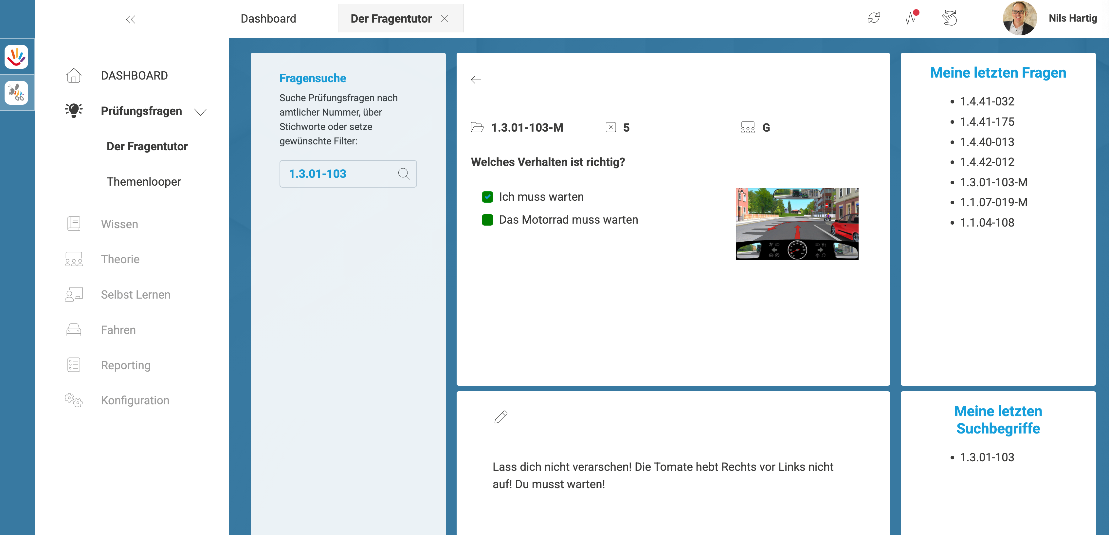The height and width of the screenshot is (535, 1109).
Task: Select recent search term 1.3.01-103
Action: coord(987,457)
